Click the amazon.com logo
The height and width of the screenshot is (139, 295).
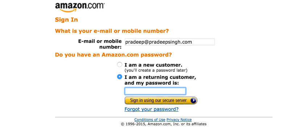(x=80, y=8)
